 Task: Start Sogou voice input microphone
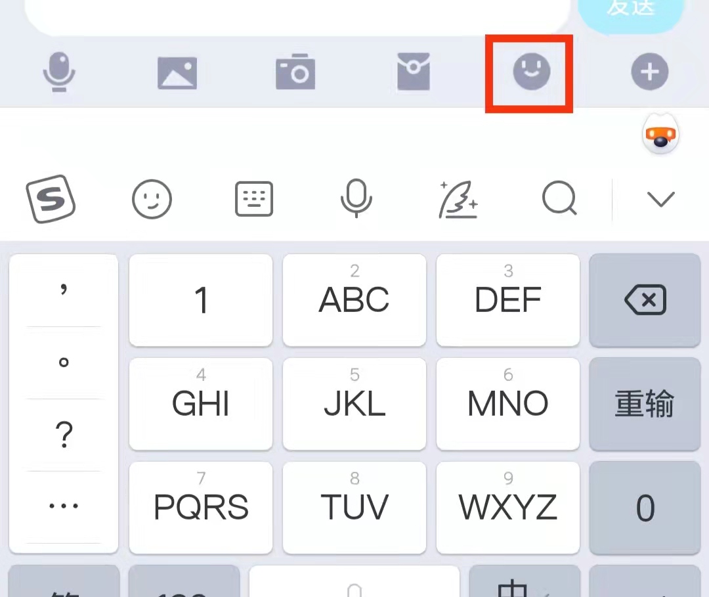click(356, 198)
